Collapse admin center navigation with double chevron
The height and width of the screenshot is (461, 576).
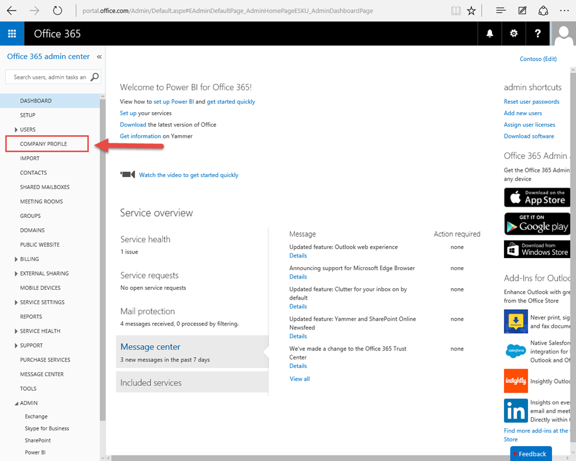[x=99, y=56]
